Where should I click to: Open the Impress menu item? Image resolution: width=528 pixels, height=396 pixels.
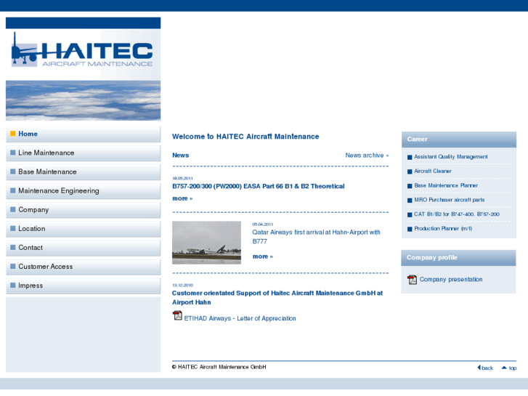84,286
